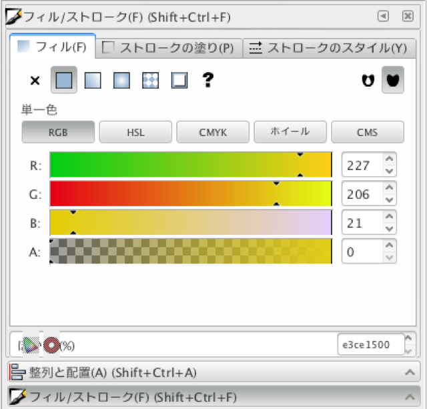This screenshot has height=409, width=427.
Task: Toggle the nonzero solid fill rule button
Action: pos(393,80)
